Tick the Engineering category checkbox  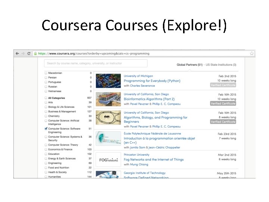[x=46, y=163]
